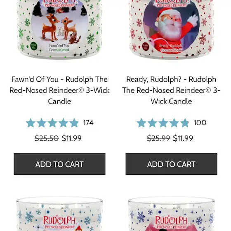
Task: Click the first star of the Fawn'd Of You rating
Action: pos(31,123)
